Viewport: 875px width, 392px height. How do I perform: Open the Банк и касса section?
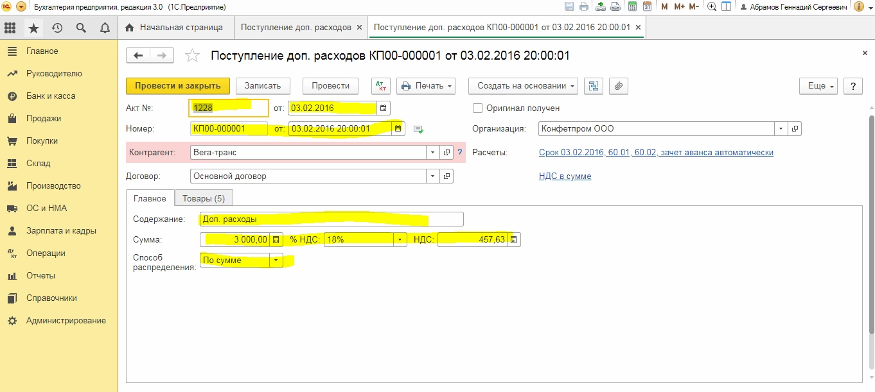(x=51, y=96)
